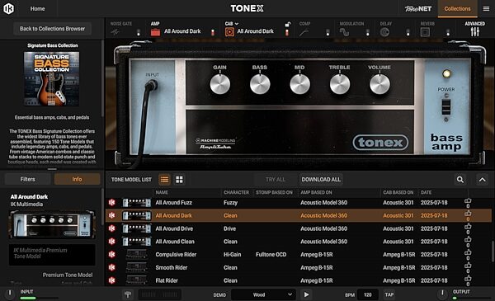Click the TAP tempo button
Image resolution: width=495 pixels, height=301 pixels.
pyautogui.click(x=389, y=294)
